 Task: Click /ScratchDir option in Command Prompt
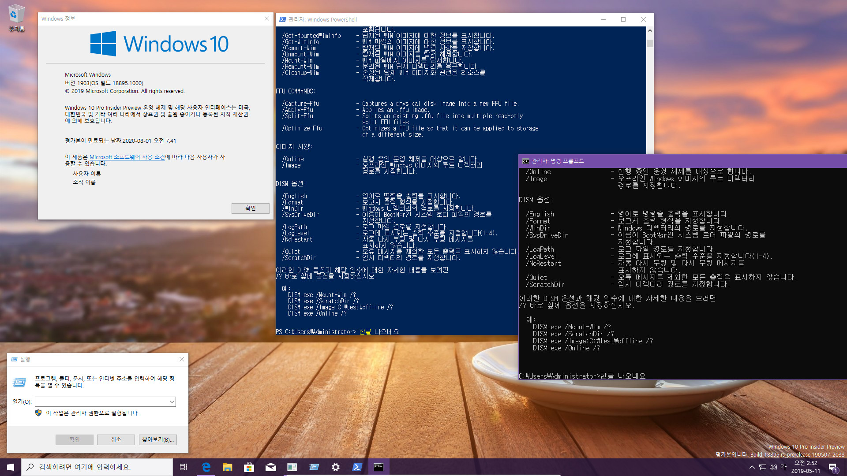pyautogui.click(x=545, y=284)
